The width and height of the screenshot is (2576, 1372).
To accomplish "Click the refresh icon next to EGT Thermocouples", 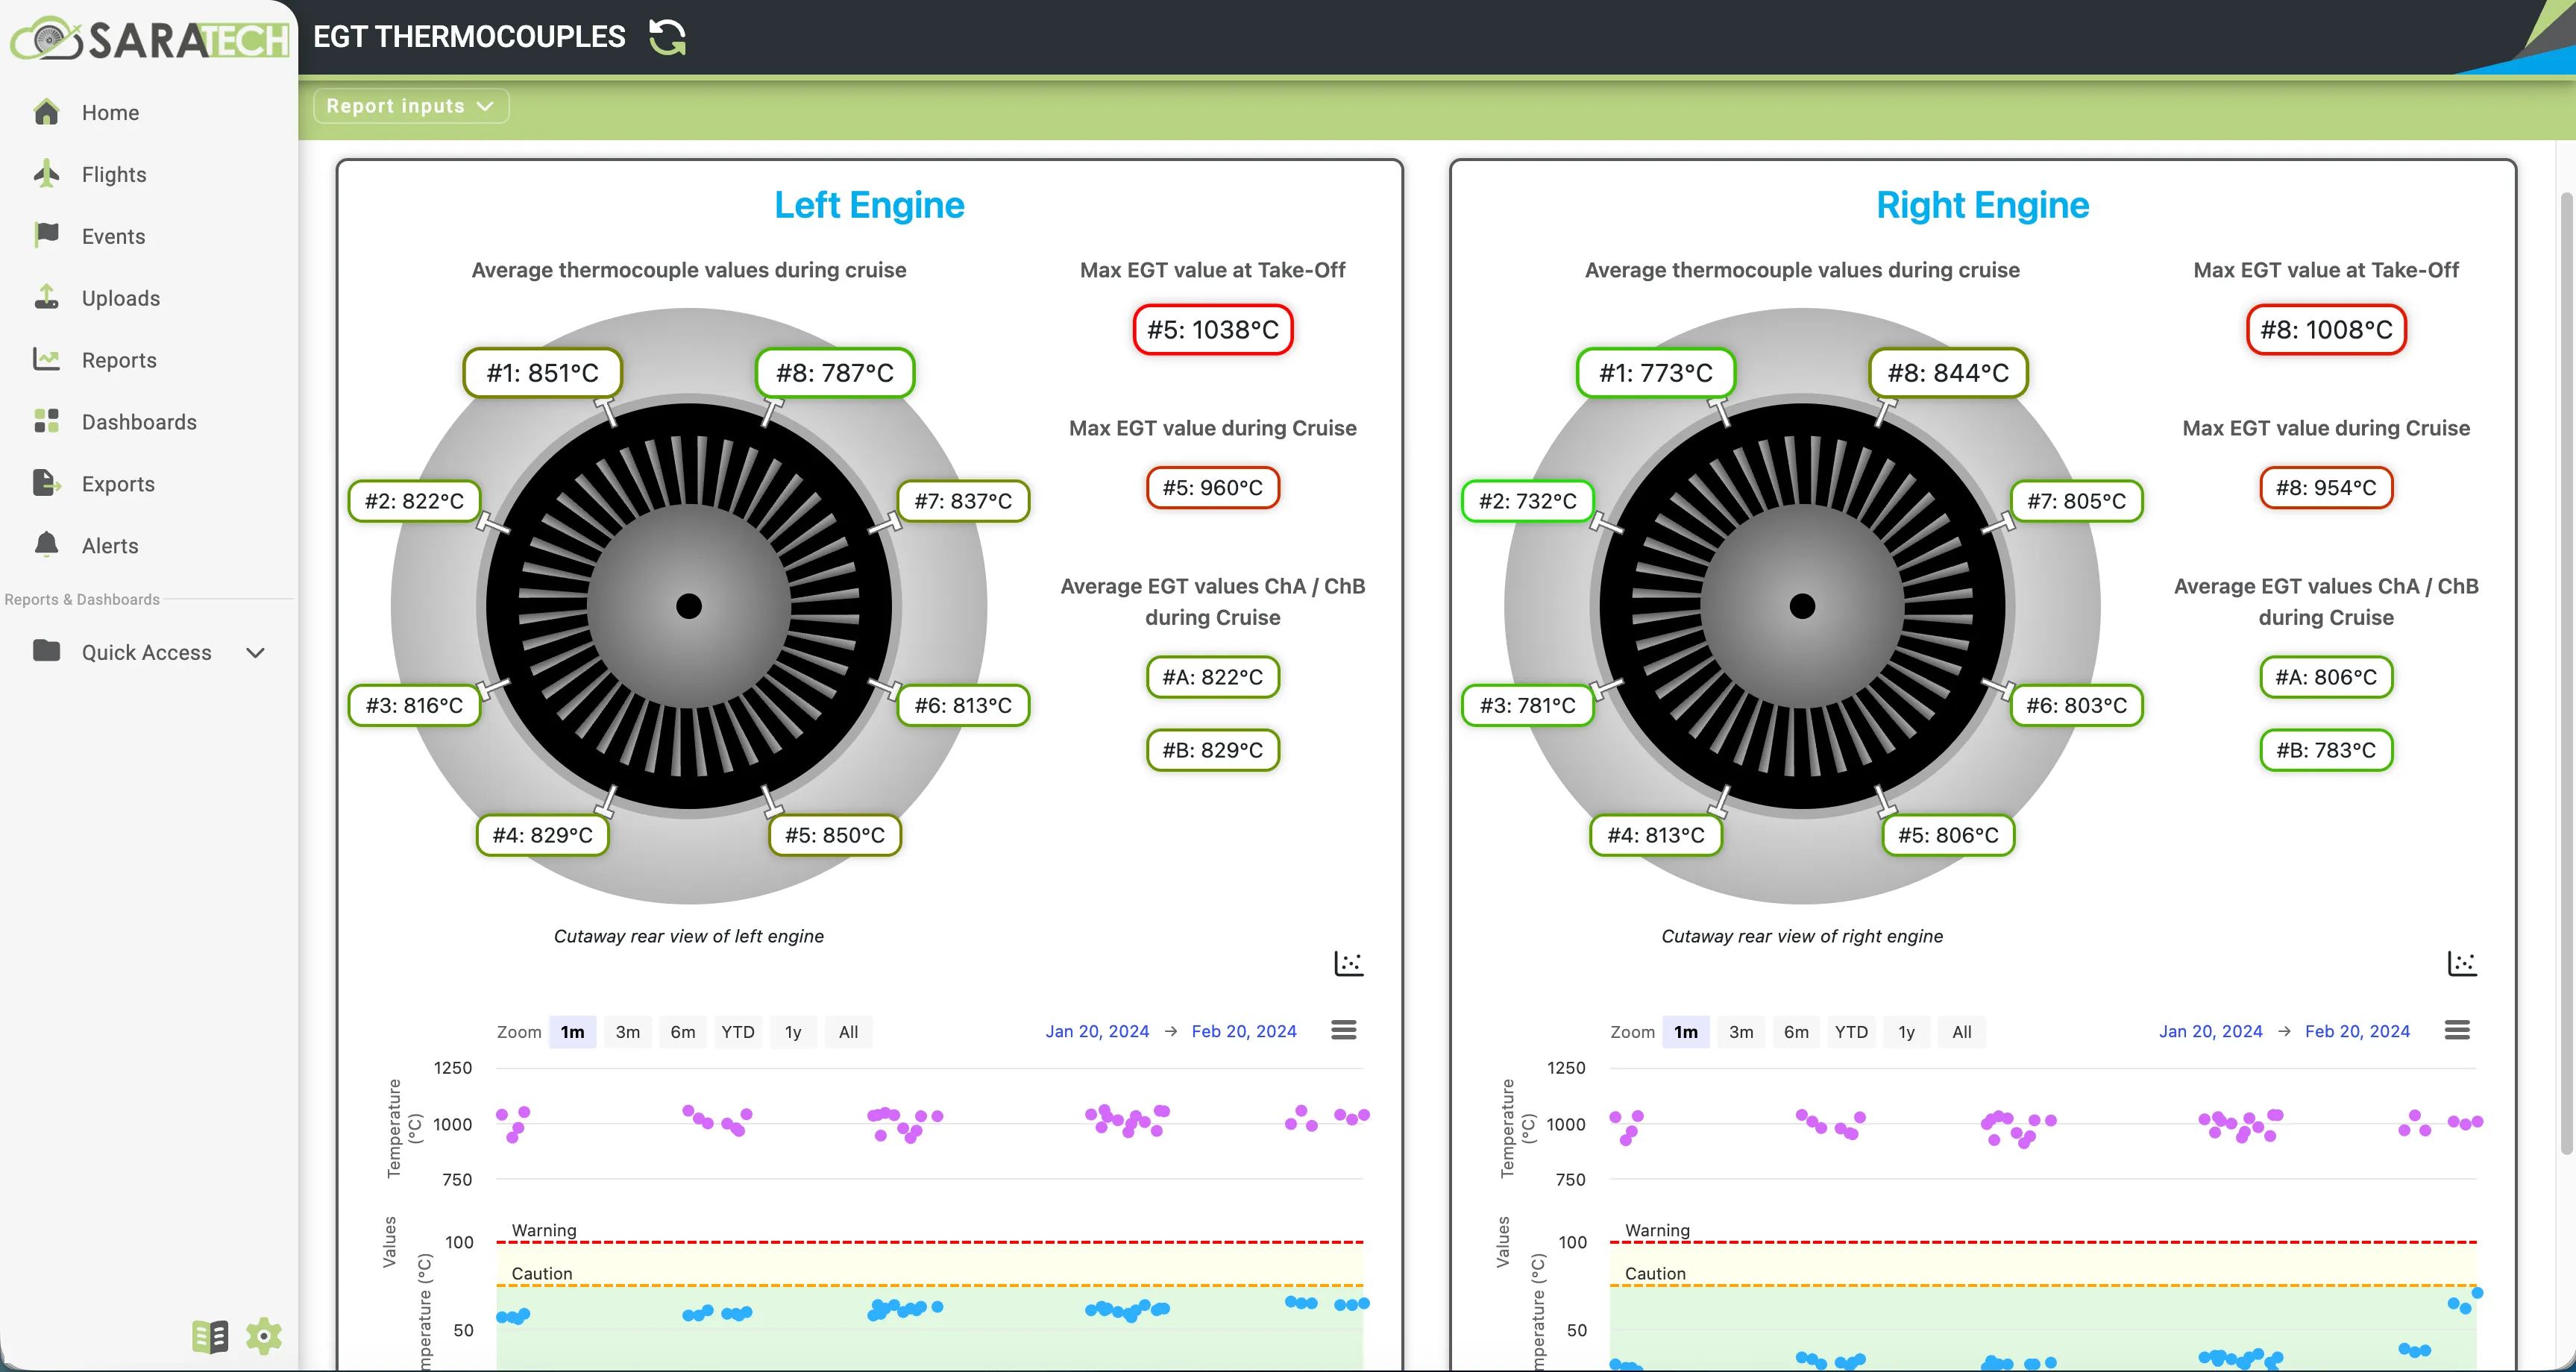I will pos(667,38).
